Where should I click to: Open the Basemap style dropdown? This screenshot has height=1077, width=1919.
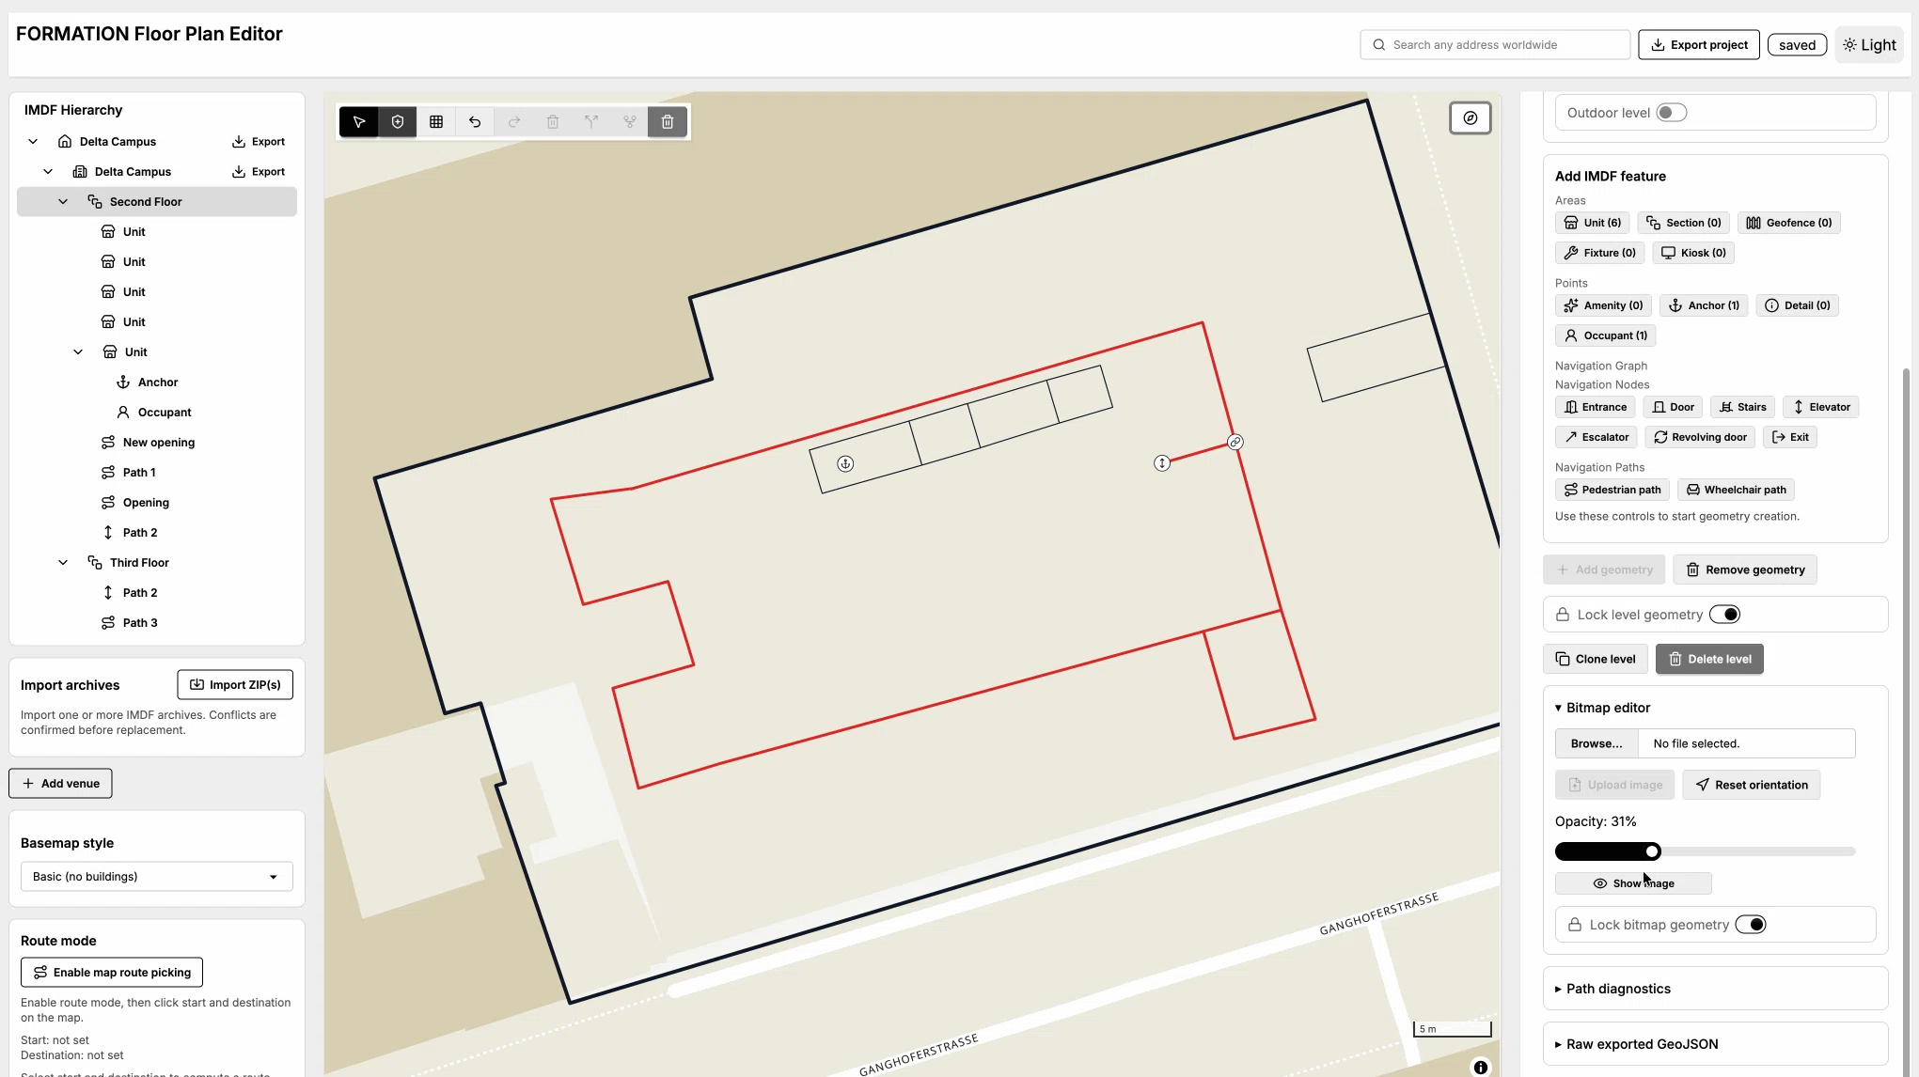157,877
